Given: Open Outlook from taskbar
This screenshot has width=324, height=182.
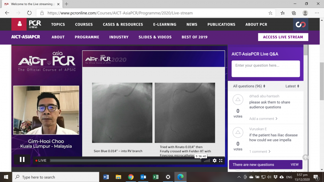Looking at the screenshot, I should point(143,177).
